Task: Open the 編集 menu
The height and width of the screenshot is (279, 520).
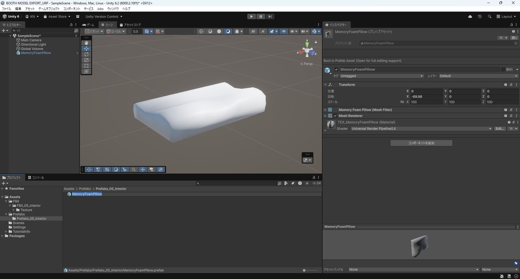Action: coord(18,9)
